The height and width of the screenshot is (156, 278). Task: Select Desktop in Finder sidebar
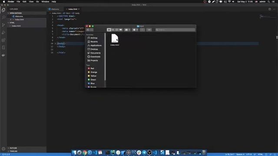coord(94,49)
